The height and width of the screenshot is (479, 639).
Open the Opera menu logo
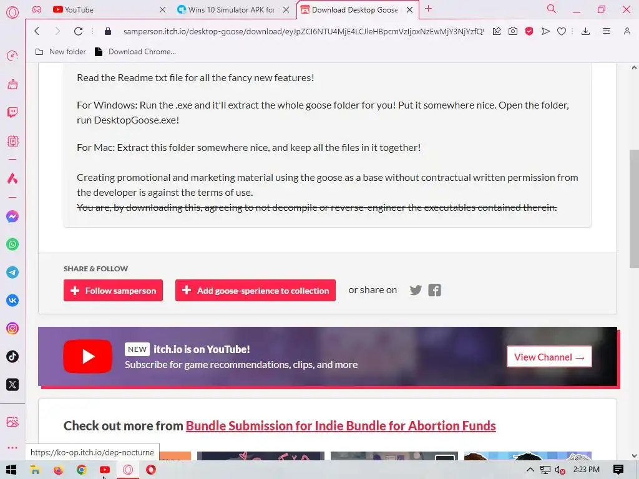[12, 12]
